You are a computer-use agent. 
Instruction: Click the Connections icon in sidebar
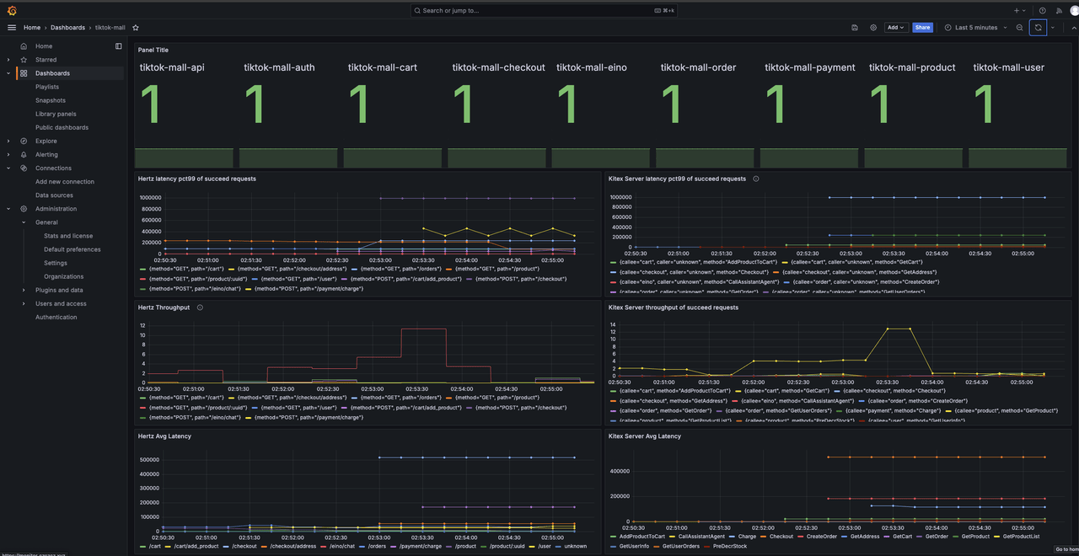pyautogui.click(x=24, y=168)
